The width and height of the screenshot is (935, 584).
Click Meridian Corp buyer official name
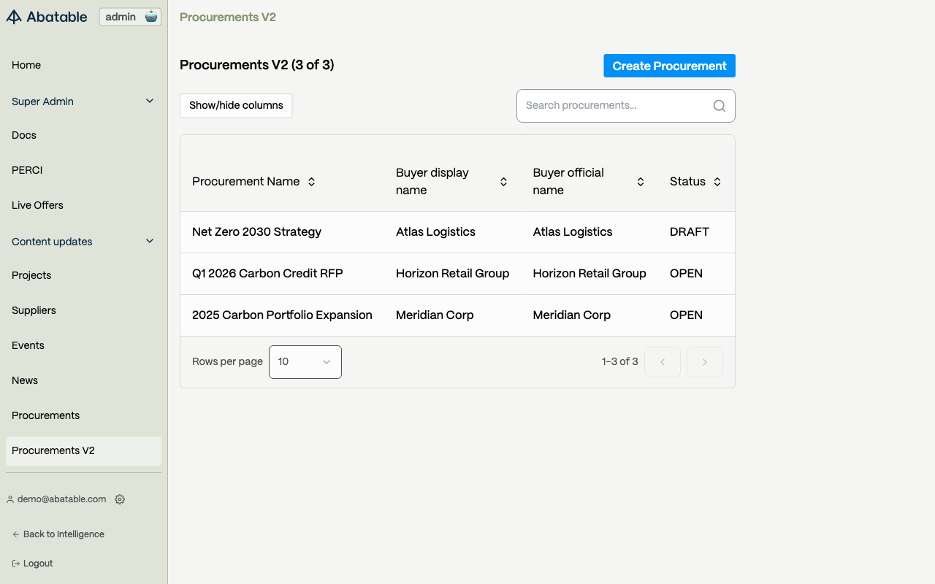572,315
